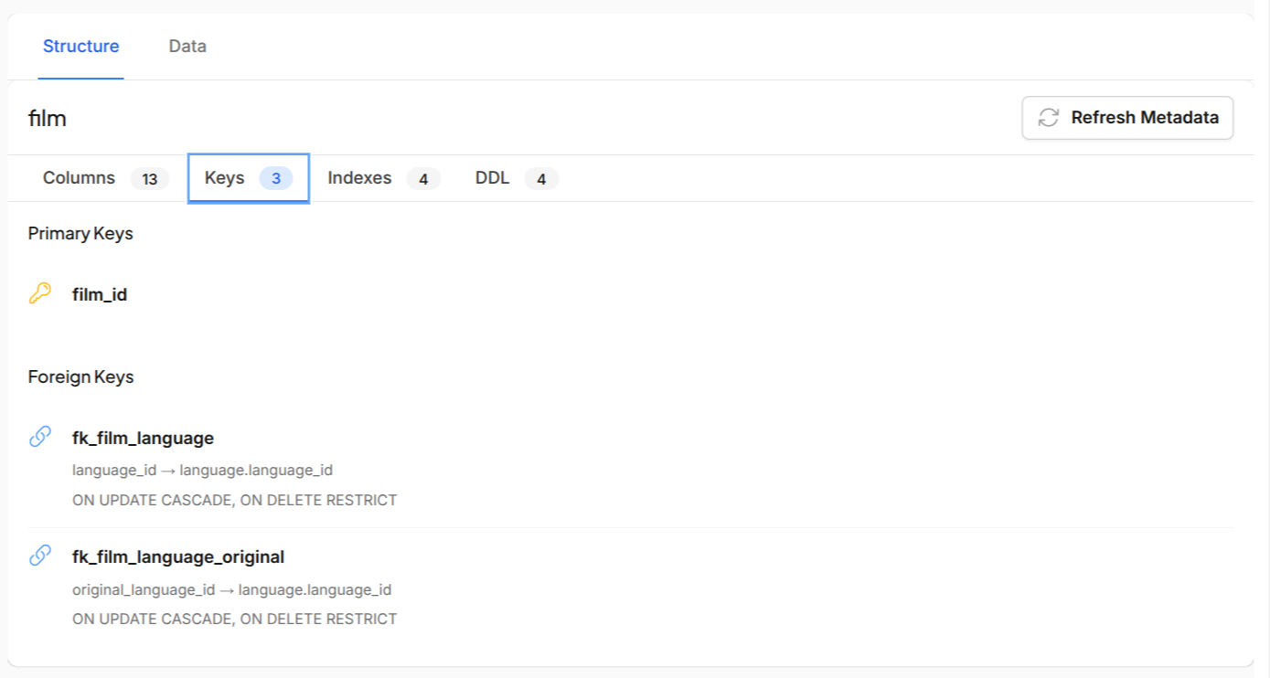Select the Structure tab
The image size is (1270, 678).
[81, 46]
